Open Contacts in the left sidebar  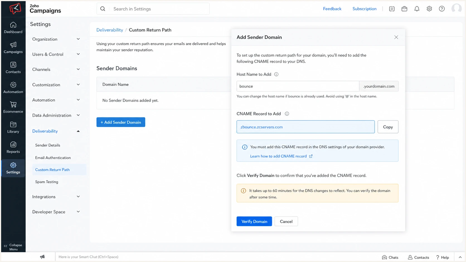pyautogui.click(x=13, y=68)
